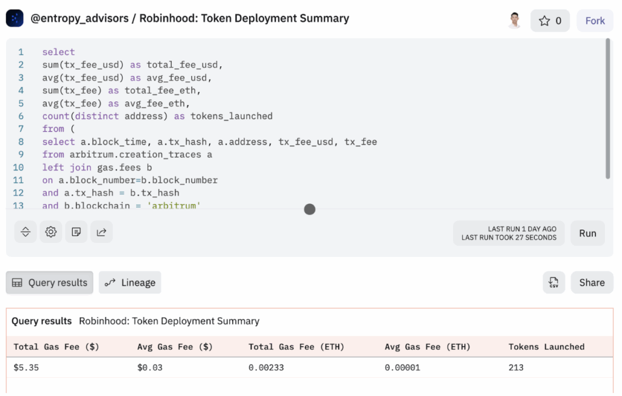Open the @entropy_advisors profile link
This screenshot has height=396, width=622.
pyautogui.click(x=80, y=18)
